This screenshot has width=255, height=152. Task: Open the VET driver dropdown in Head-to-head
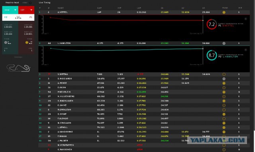26,10
